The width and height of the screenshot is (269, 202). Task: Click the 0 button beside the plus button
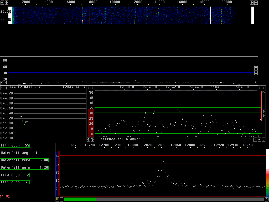click(263, 139)
